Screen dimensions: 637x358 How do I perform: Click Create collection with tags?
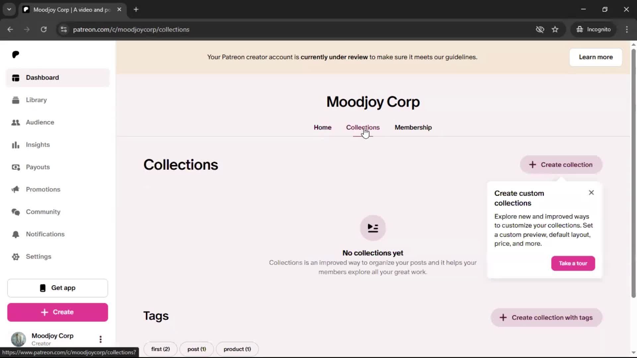coord(546,318)
